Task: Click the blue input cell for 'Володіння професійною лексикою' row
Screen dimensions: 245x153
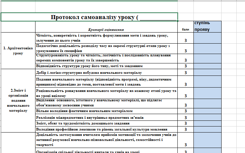Action: (208, 130)
